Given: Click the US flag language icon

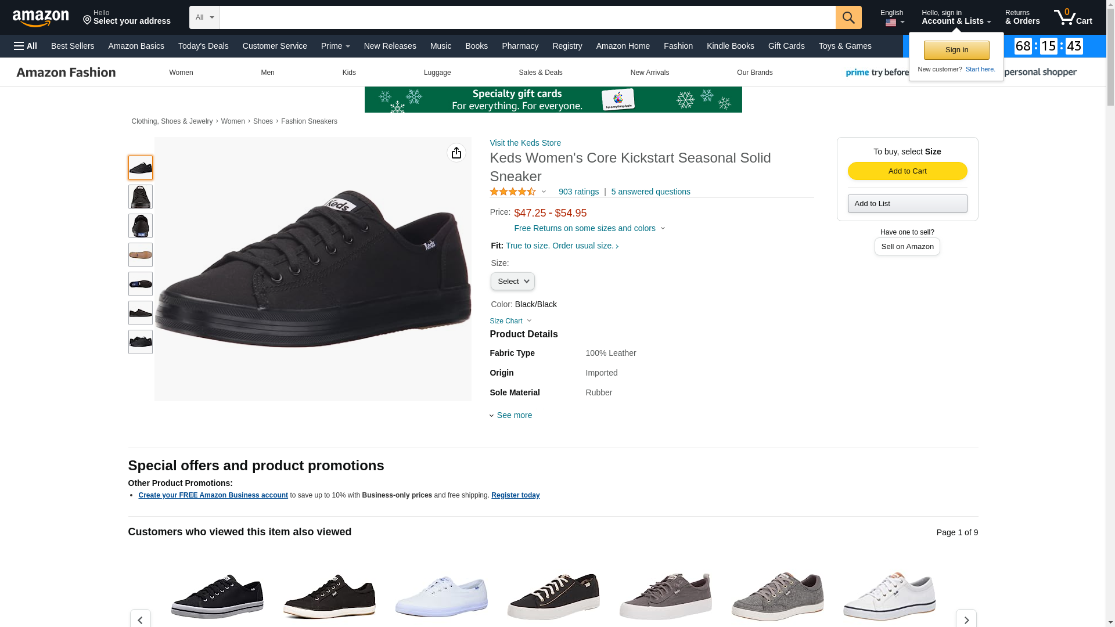Looking at the screenshot, I should point(891,23).
